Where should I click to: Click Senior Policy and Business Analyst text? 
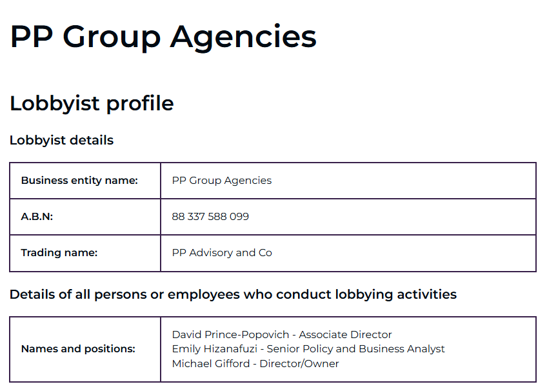coord(356,349)
